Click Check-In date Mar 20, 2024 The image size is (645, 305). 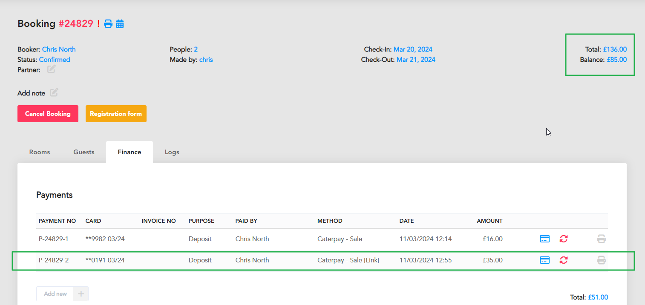point(413,49)
